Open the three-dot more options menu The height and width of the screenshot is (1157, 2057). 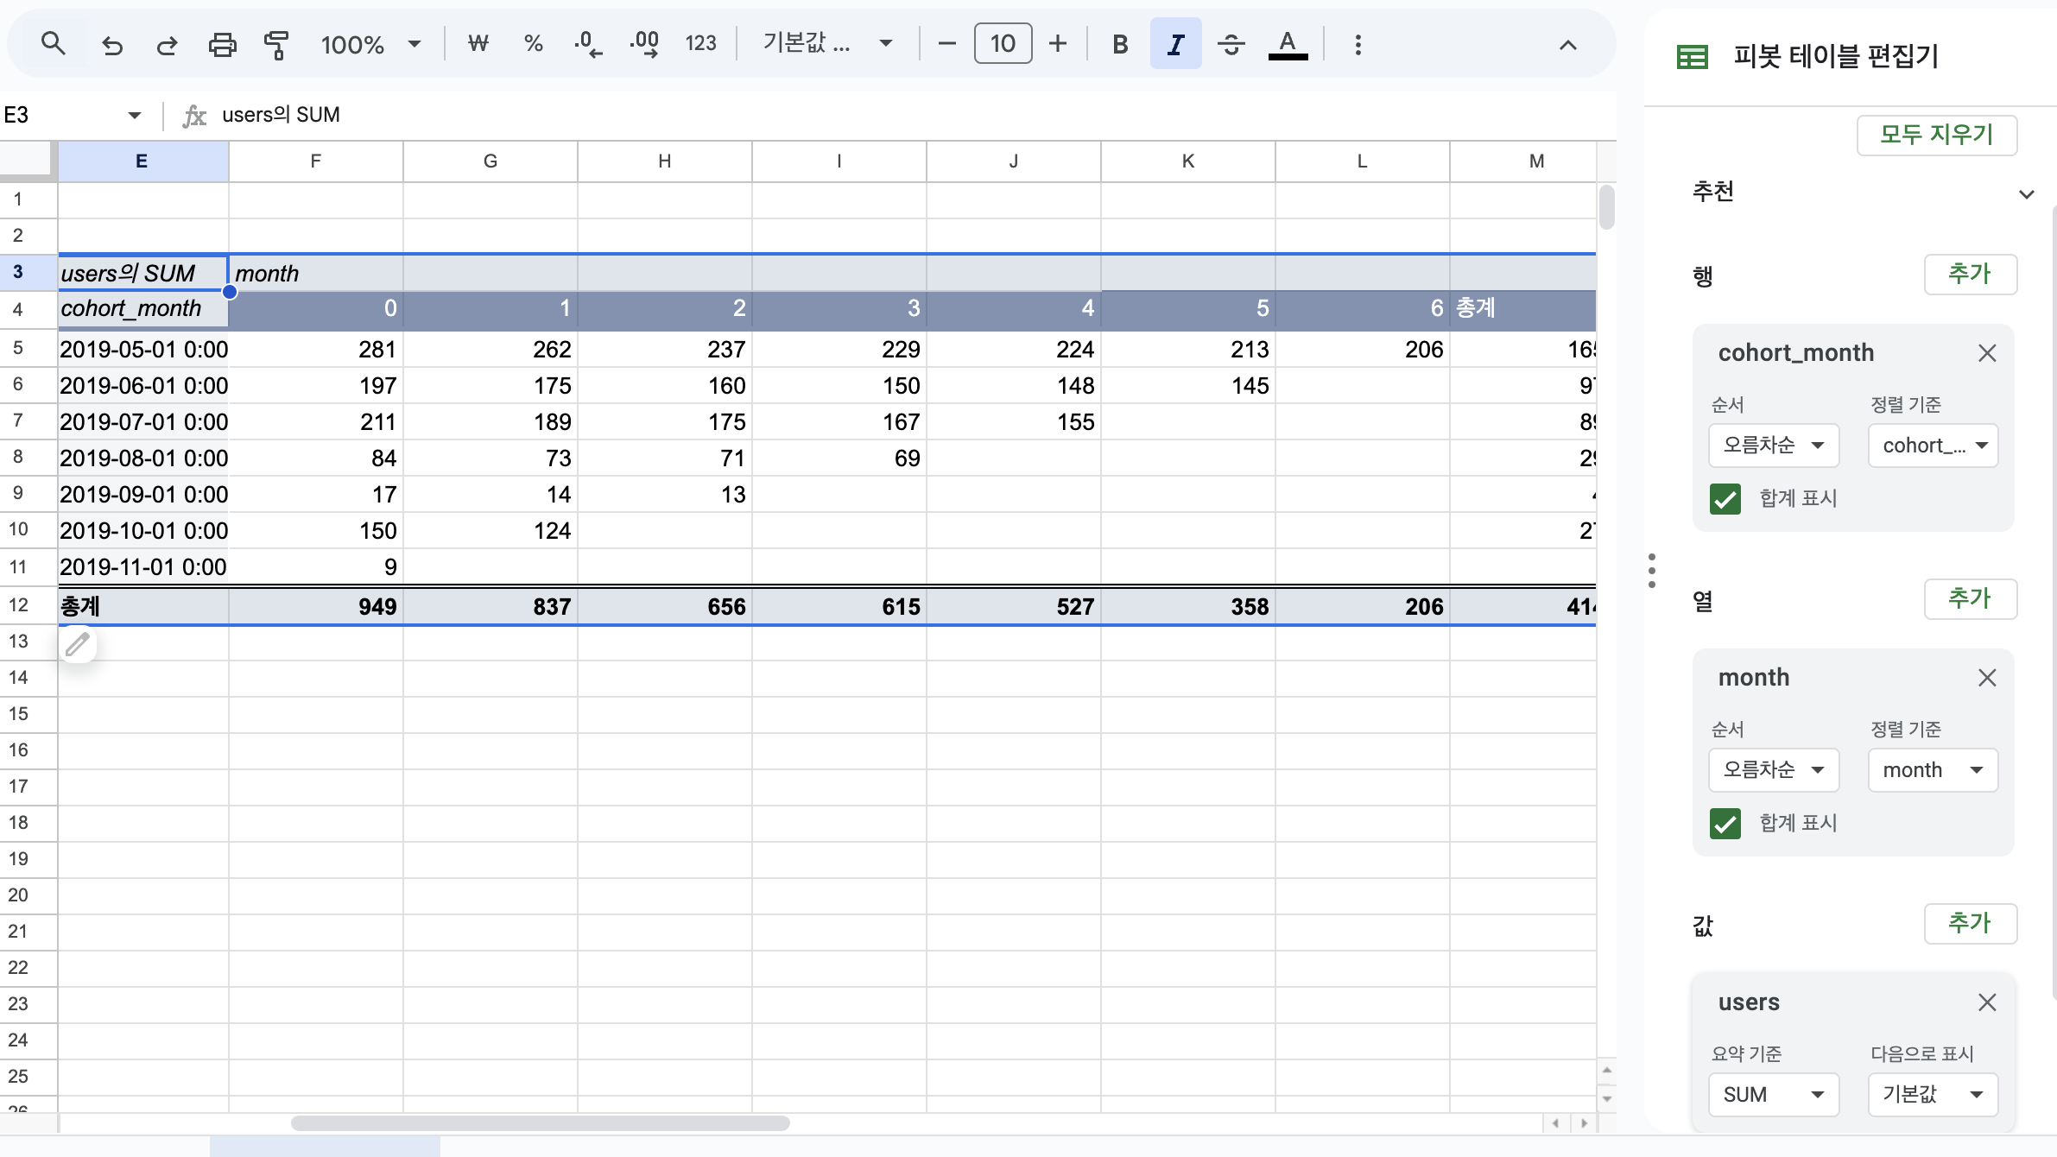(x=1358, y=44)
